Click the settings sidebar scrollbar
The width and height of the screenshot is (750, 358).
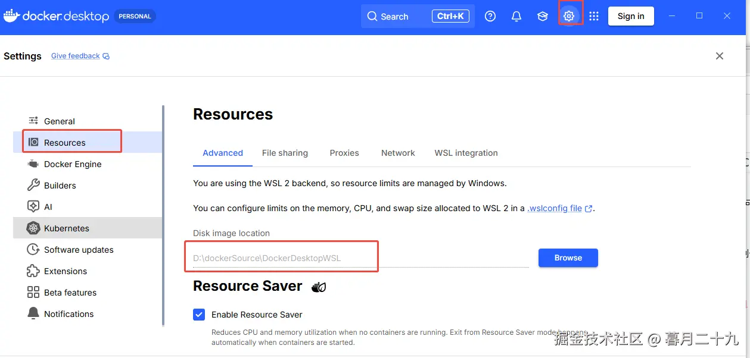point(163,214)
